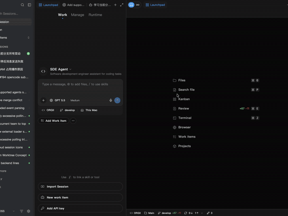Open the develop branch selector in composer

pyautogui.click(x=68, y=110)
